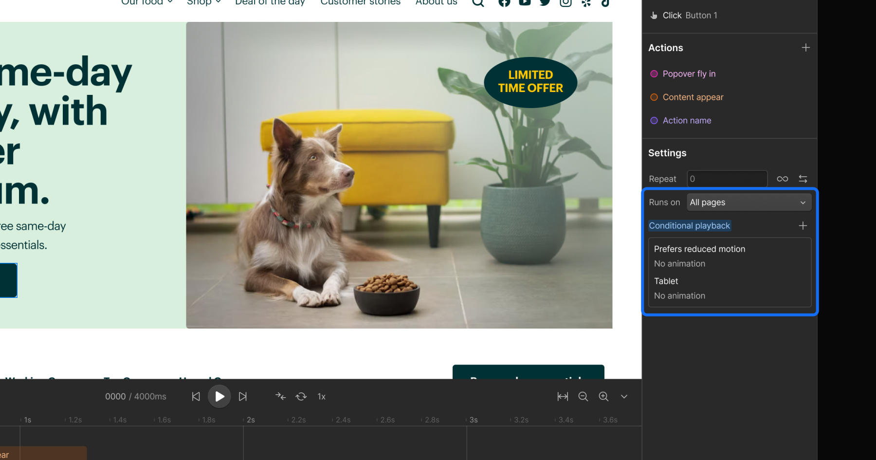Open the YouTube social icon
The width and height of the screenshot is (876, 460).
(525, 2)
